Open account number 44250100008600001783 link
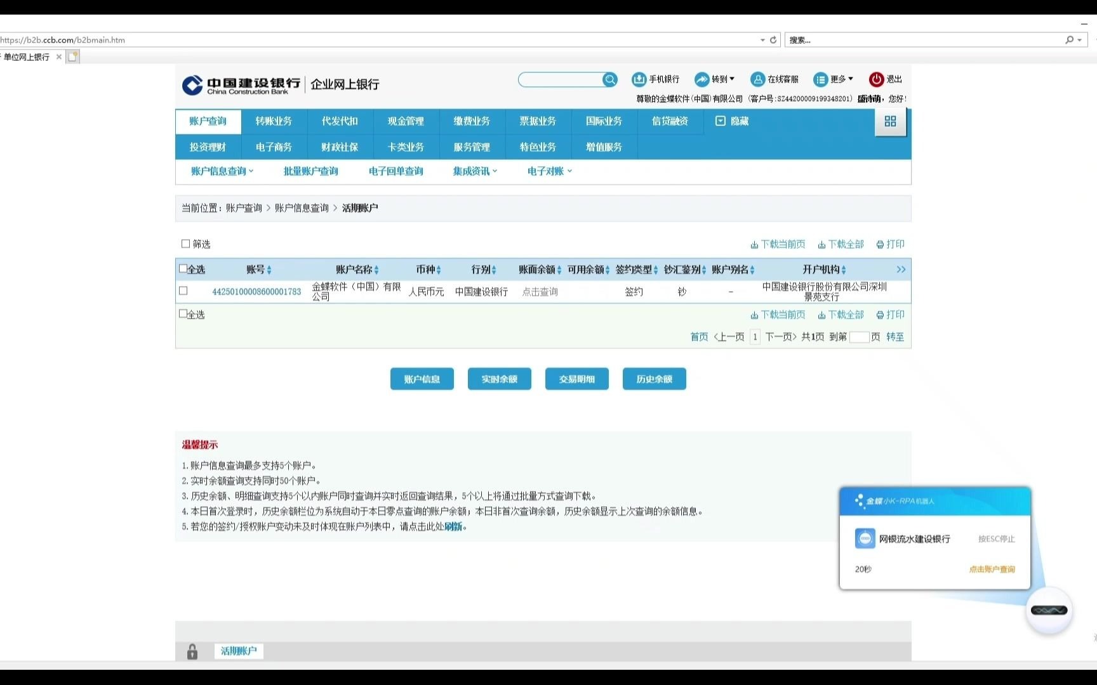Screen dimensions: 1097x685 pyautogui.click(x=256, y=292)
